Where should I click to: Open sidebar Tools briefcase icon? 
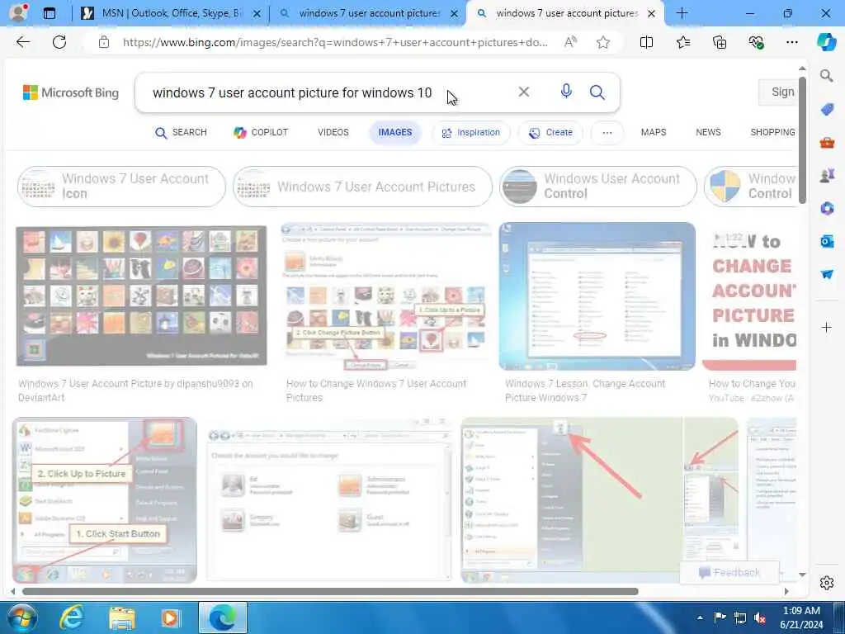click(x=827, y=143)
